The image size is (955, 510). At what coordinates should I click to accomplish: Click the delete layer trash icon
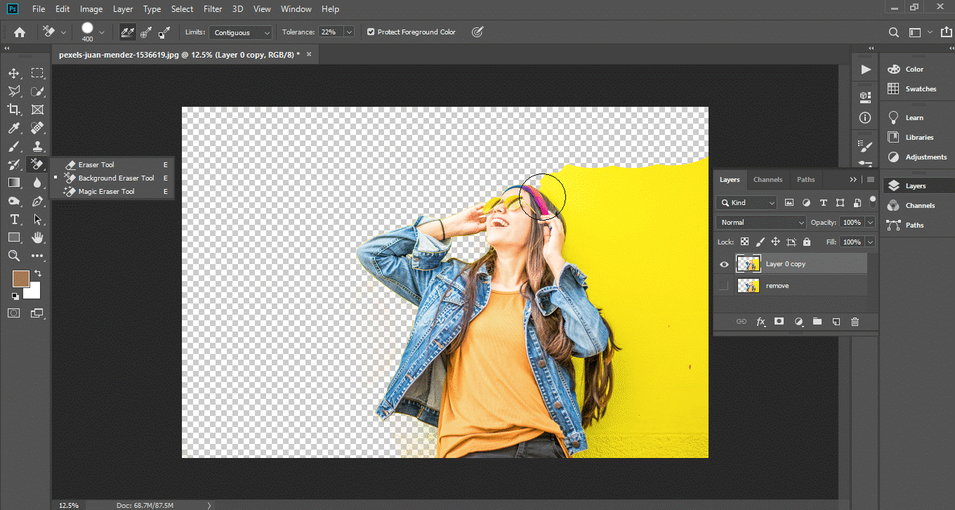pos(855,322)
